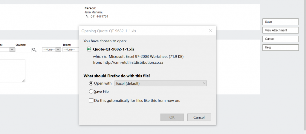This screenshot has width=306, height=134.
Task: Click the Excel file icon for Quote-QT-9682-1-1.xls
Action: pyautogui.click(x=88, y=49)
